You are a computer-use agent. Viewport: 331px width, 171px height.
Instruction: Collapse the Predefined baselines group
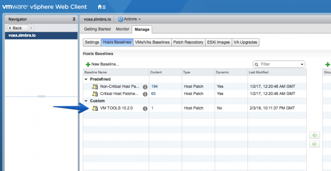point(86,79)
